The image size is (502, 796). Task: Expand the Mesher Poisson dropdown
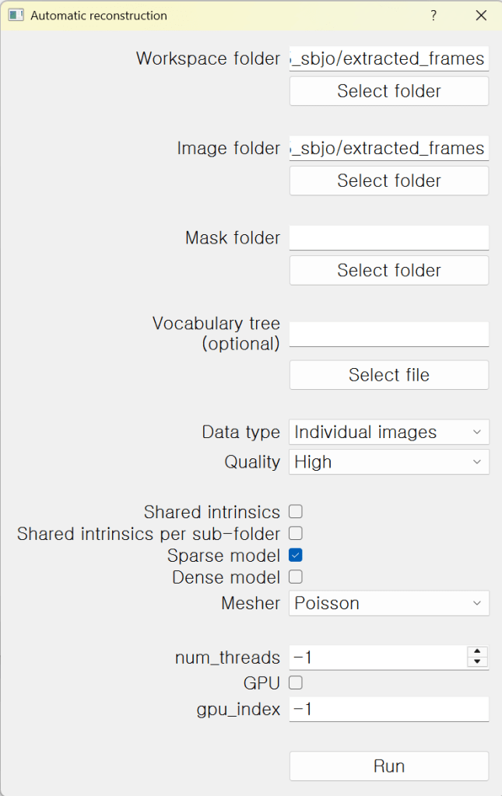click(388, 603)
